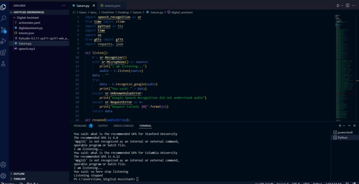Click the terminal prompt input line

pos(106,179)
